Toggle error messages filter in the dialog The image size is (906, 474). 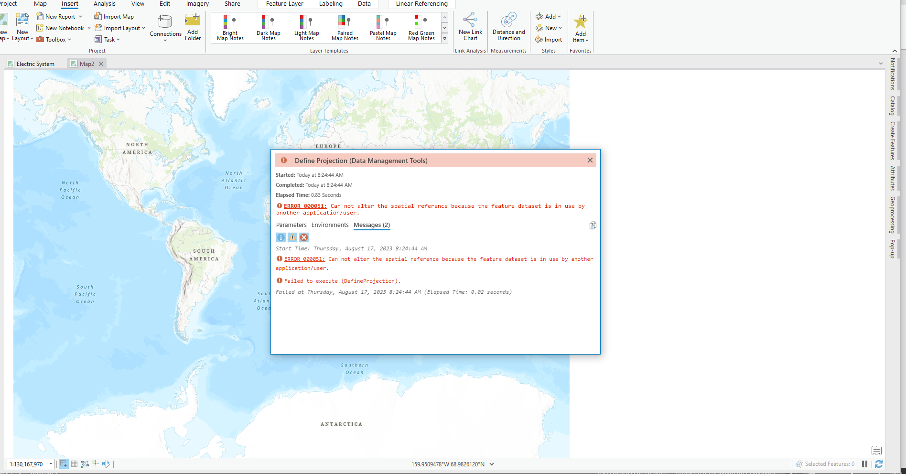pos(303,237)
